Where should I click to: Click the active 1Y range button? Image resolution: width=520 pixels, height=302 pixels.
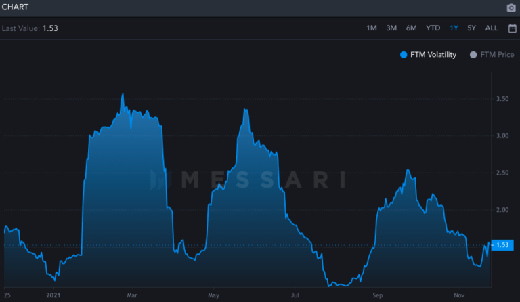click(454, 28)
